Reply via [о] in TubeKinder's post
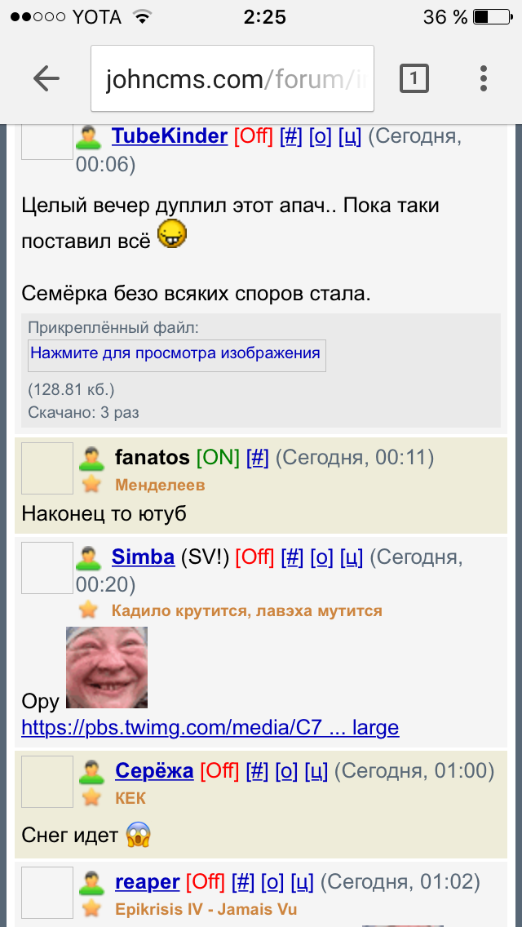The image size is (522, 927). click(321, 136)
